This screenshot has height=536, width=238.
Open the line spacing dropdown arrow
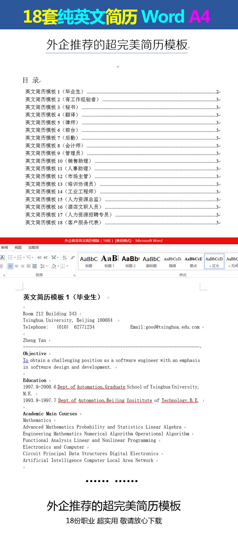47,266
